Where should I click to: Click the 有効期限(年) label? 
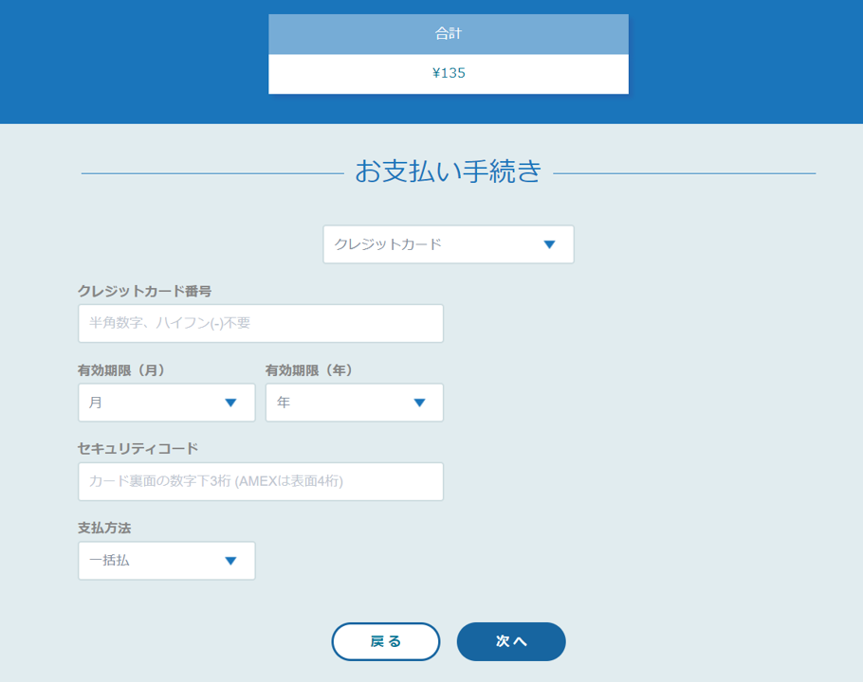[x=309, y=369]
